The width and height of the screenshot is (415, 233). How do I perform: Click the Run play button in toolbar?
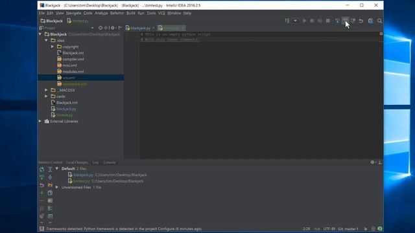click(304, 21)
